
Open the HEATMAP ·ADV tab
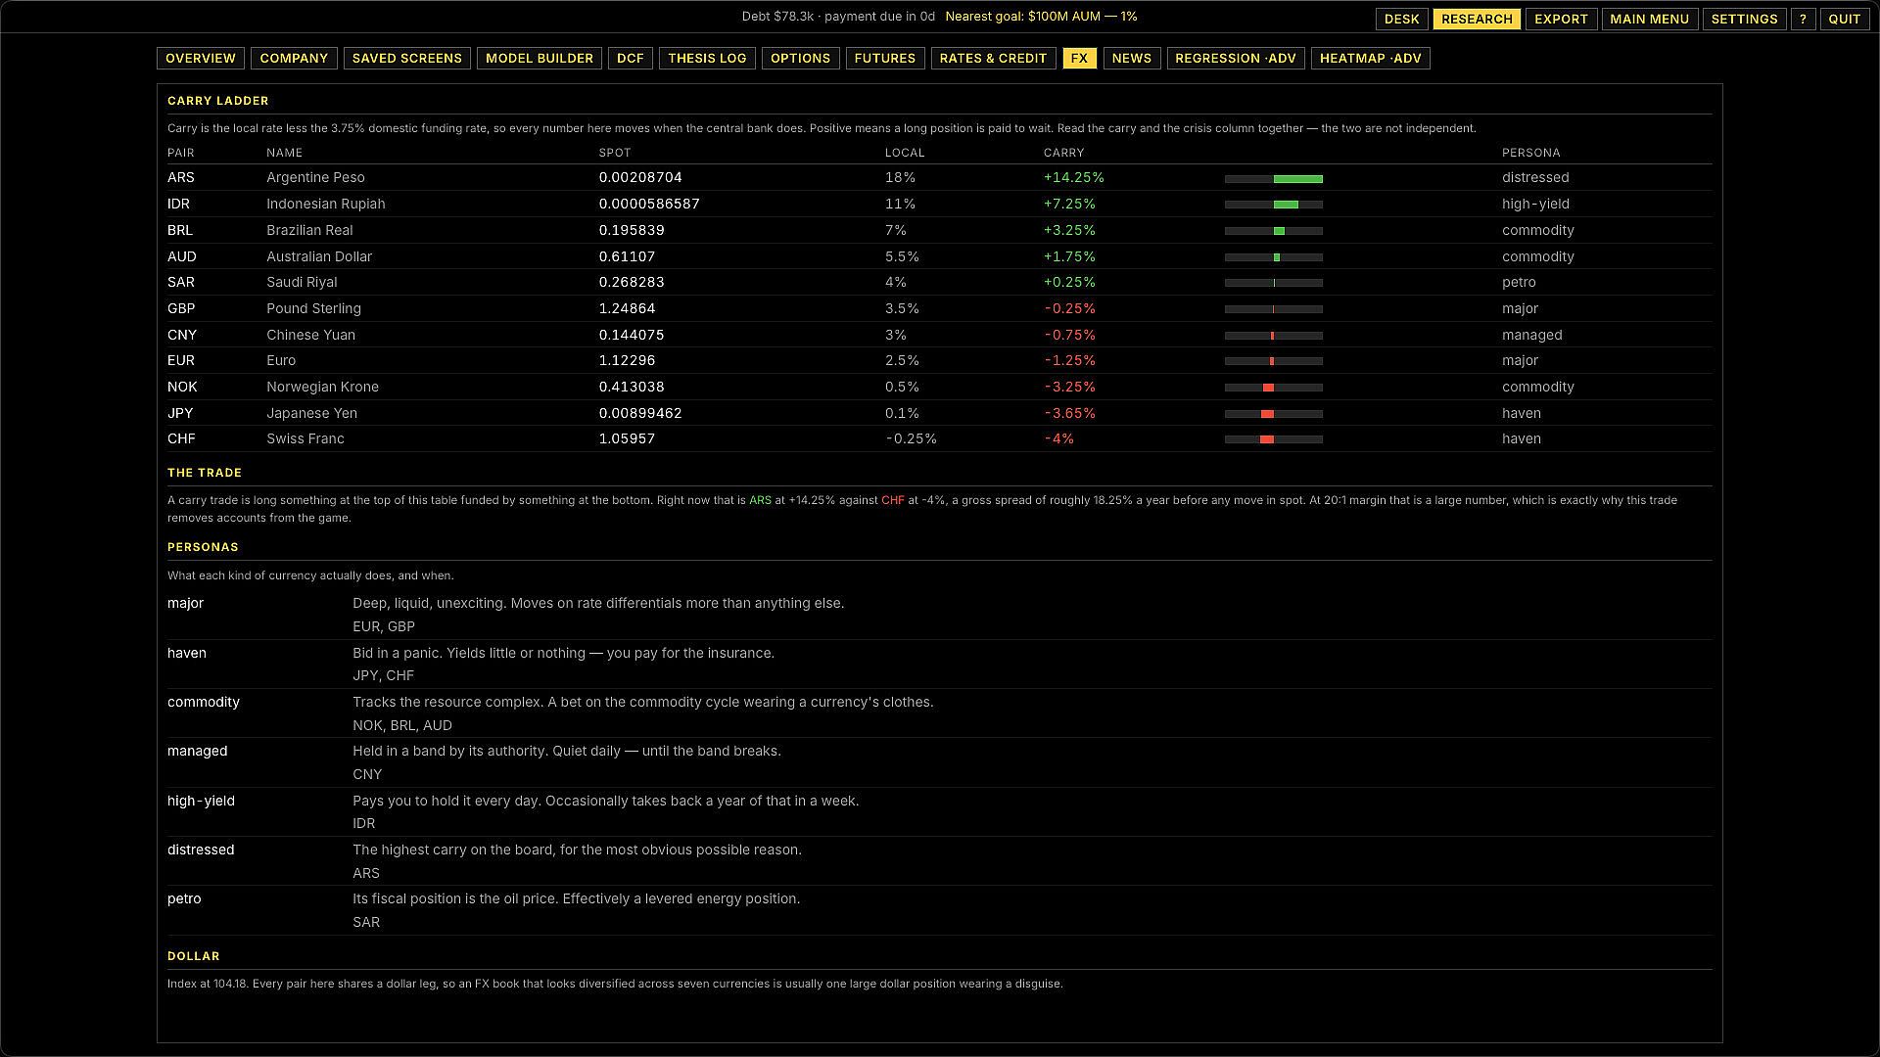[1370, 58]
